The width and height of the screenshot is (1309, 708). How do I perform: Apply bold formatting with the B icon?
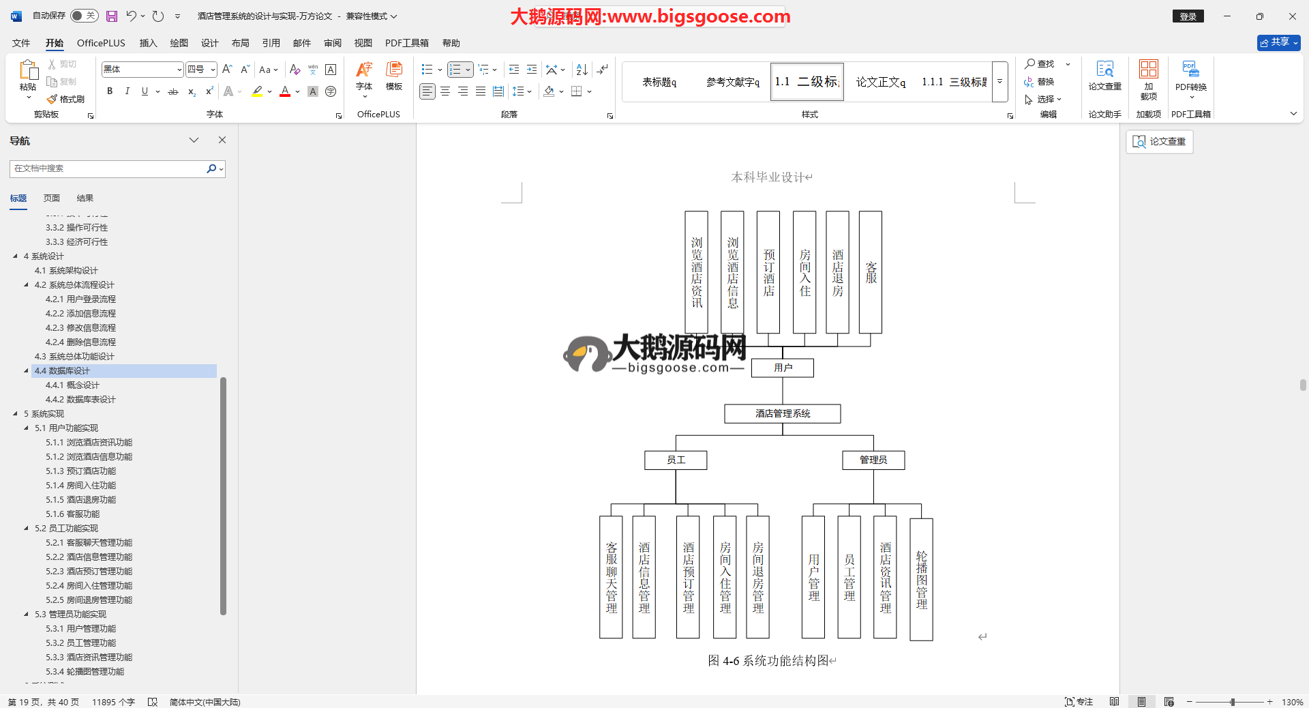[110, 91]
